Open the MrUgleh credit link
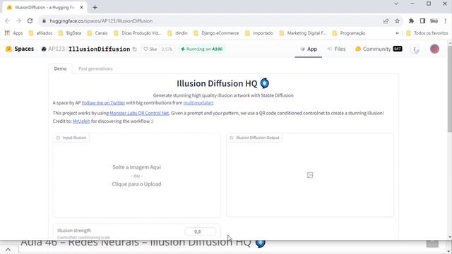The image size is (452, 254). click(x=81, y=121)
